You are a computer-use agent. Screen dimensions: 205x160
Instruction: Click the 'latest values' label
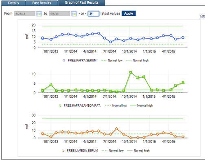[110, 13]
